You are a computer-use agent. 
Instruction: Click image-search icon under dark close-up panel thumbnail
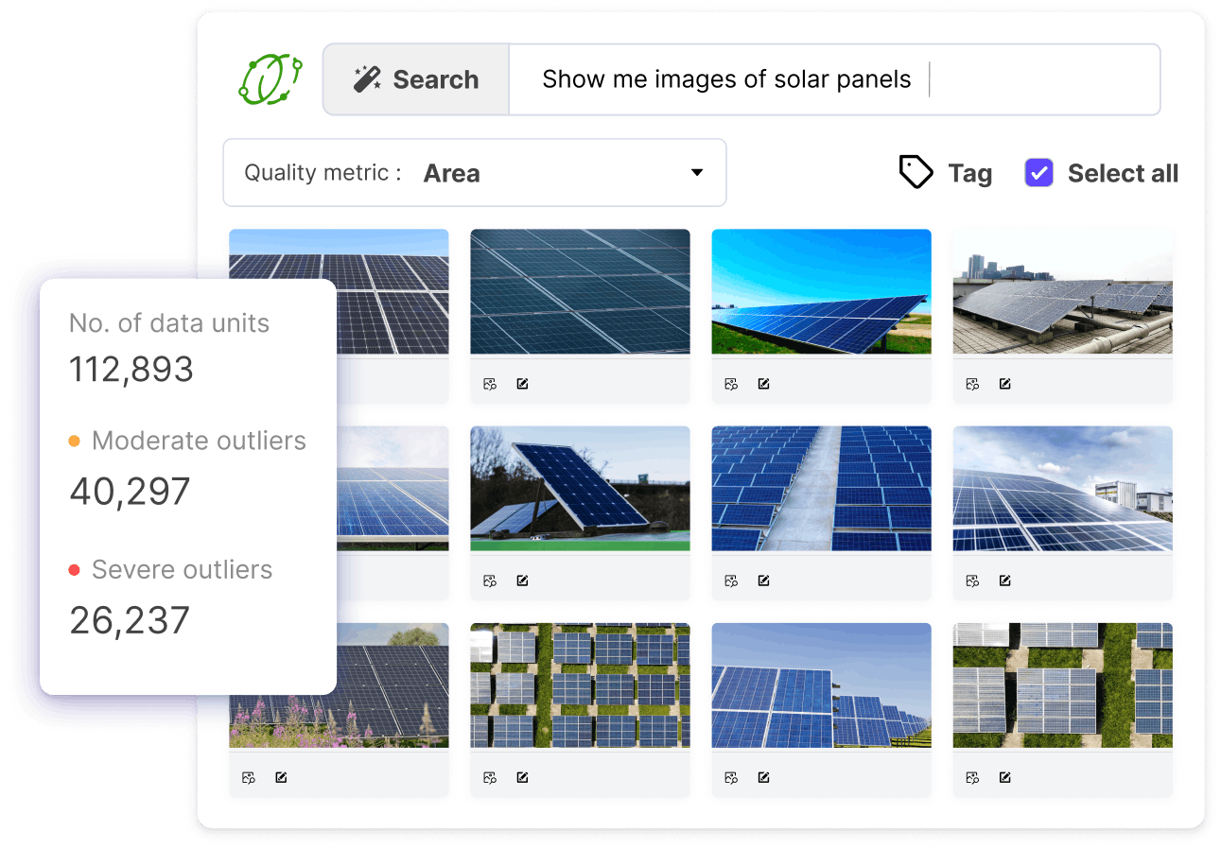(x=490, y=384)
